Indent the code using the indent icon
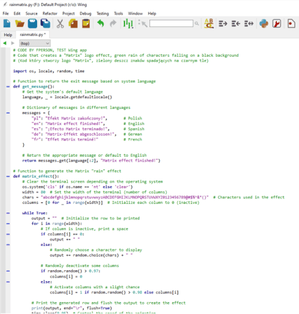Image resolution: width=299 pixels, height=314 pixels. click(223, 24)
